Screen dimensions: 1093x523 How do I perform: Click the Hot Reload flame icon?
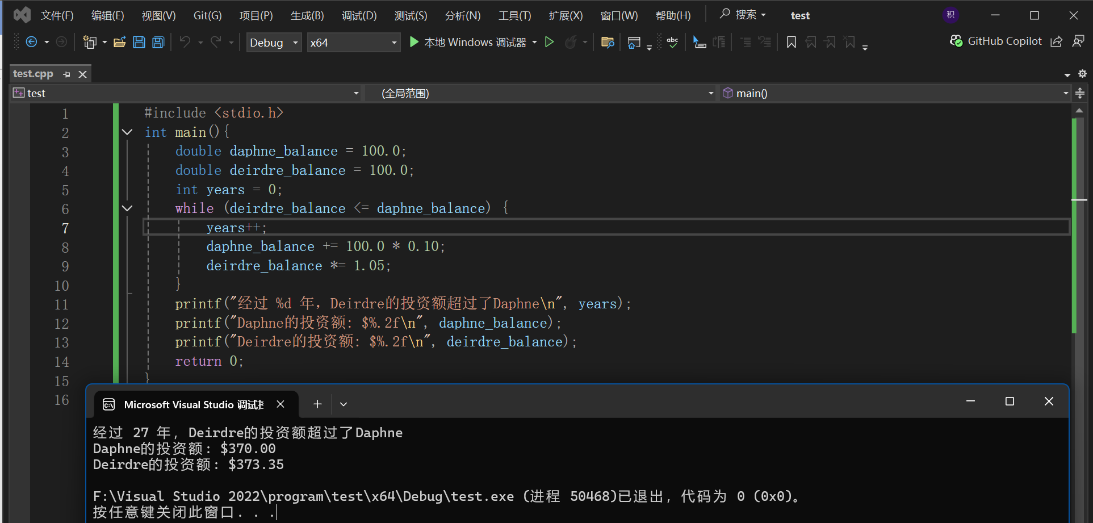point(571,42)
